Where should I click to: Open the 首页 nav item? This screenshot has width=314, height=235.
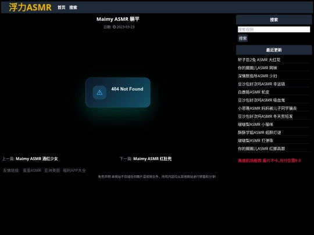(x=61, y=8)
